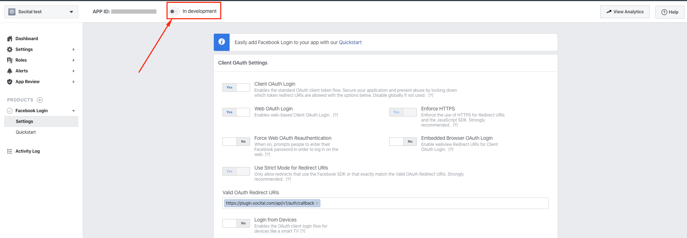Click the App Review shield icon
The image size is (687, 238).
(x=10, y=82)
